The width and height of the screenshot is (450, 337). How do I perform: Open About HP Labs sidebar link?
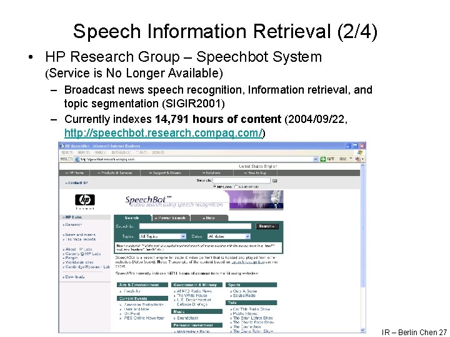(x=77, y=249)
